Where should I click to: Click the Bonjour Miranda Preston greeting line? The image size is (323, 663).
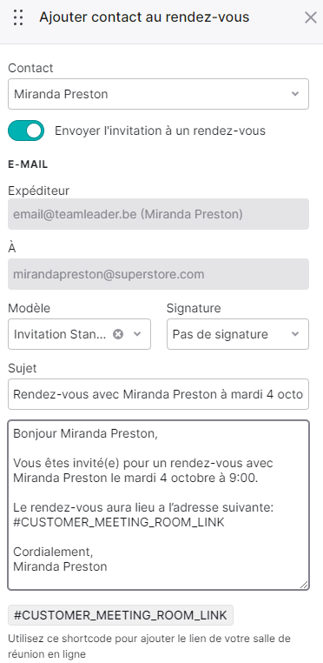coord(85,433)
